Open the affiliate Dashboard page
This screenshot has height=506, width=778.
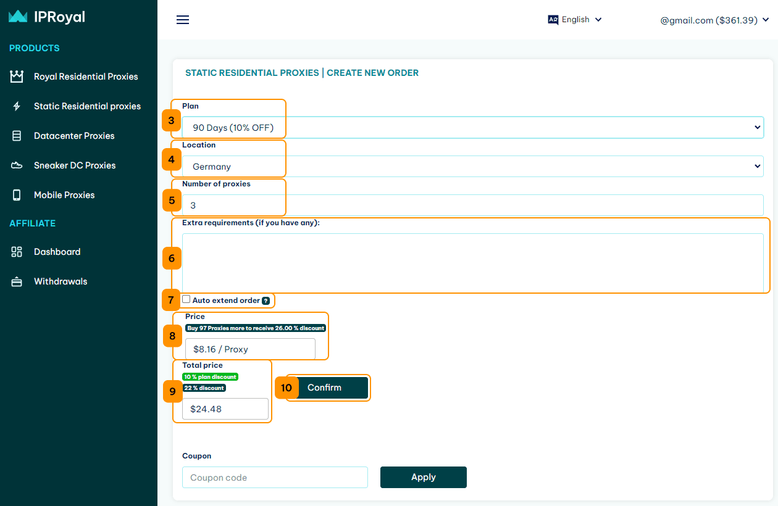pos(57,252)
